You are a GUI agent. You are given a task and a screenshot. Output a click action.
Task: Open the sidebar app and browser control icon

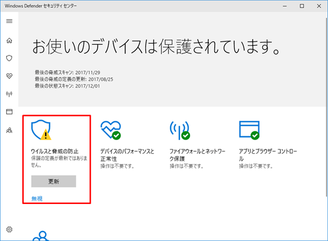tap(9, 112)
